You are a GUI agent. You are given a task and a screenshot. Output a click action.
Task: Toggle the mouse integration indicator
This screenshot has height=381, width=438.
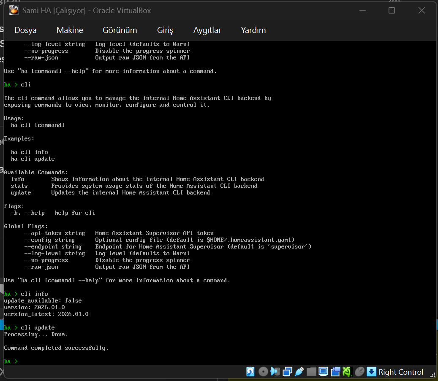click(x=359, y=372)
